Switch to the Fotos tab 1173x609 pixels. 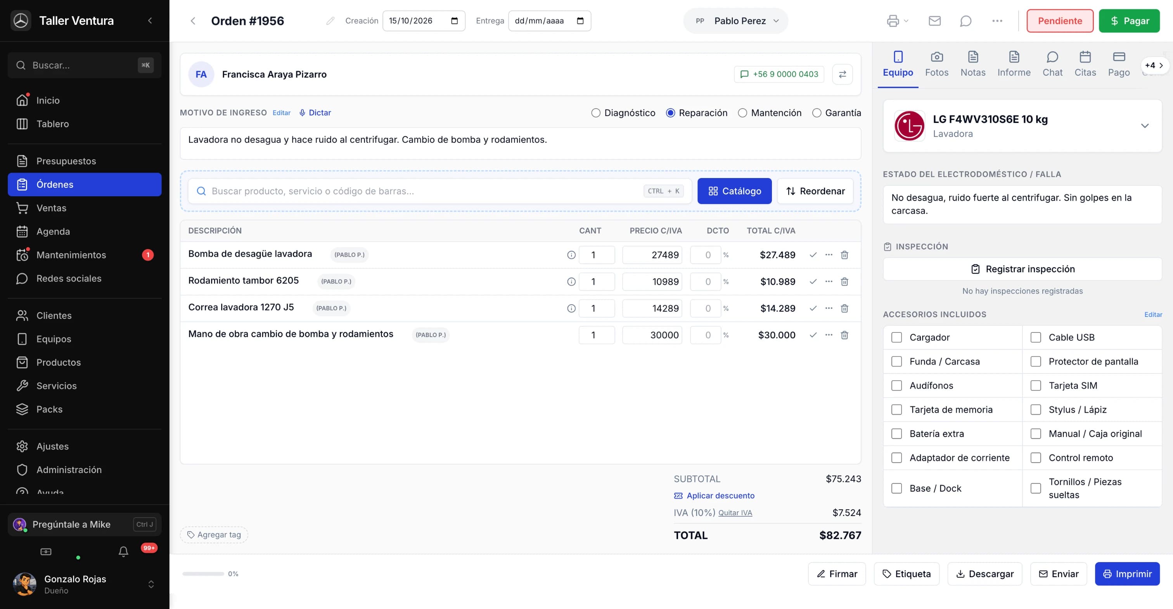tap(936, 64)
